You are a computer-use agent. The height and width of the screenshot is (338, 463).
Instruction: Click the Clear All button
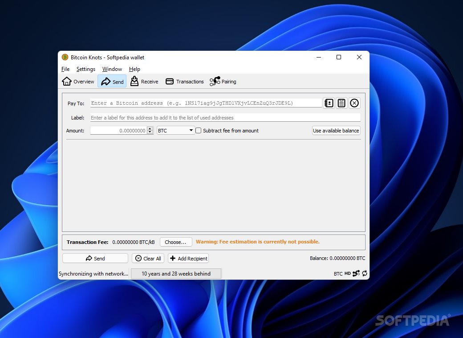[x=148, y=258]
